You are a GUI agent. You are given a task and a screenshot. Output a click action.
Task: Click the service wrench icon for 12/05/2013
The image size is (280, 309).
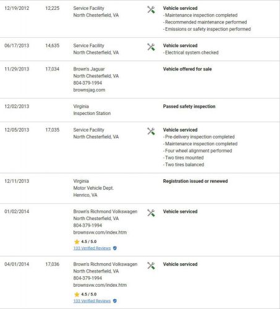pos(151,131)
